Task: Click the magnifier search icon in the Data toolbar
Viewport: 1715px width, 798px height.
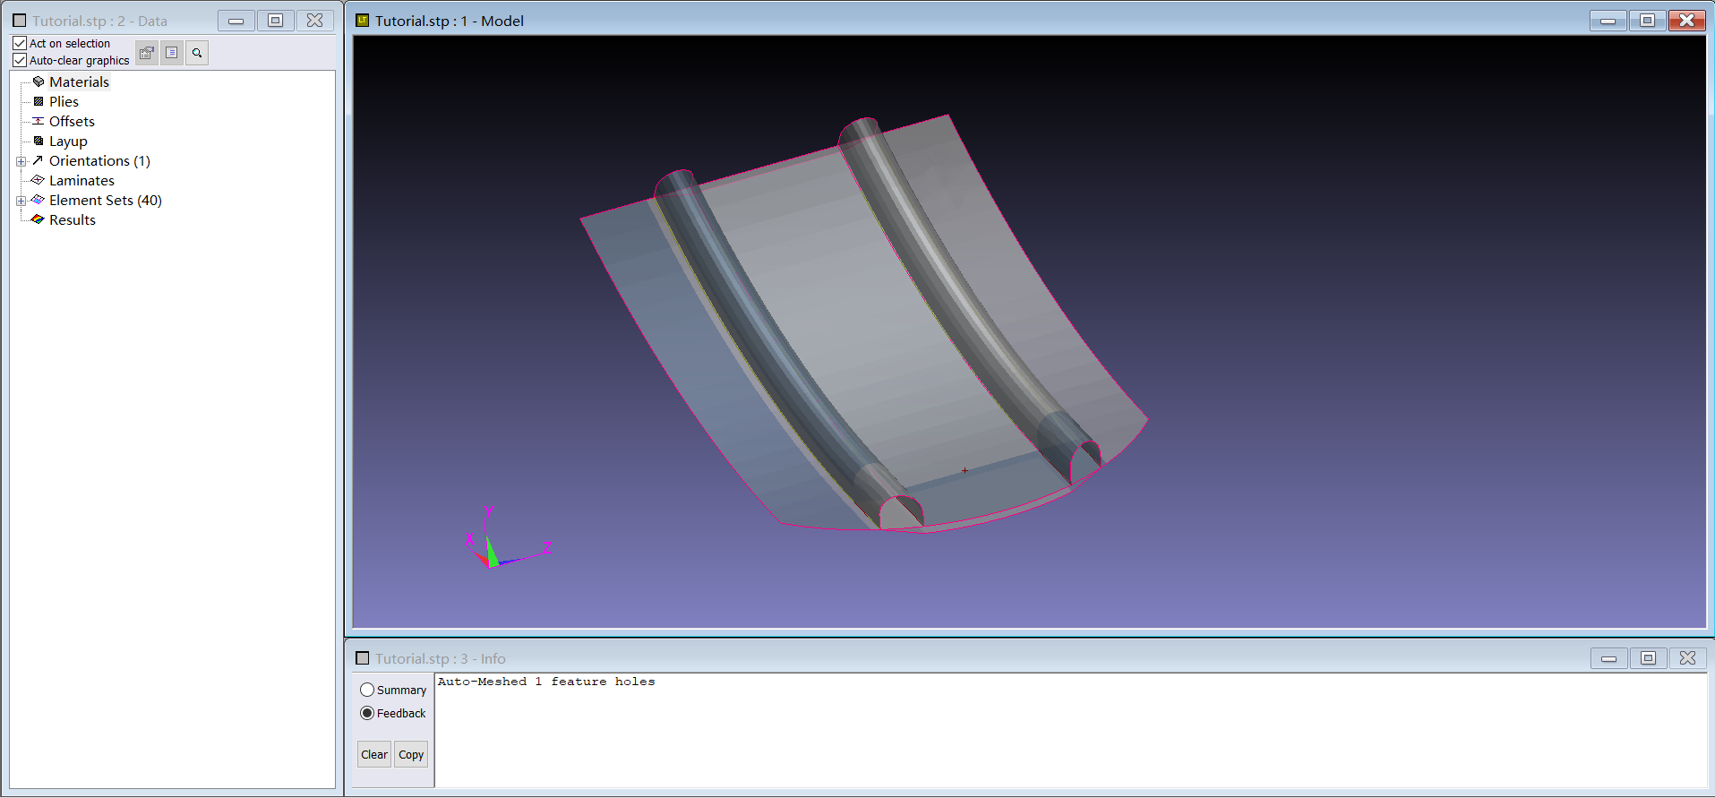Action: [x=197, y=53]
